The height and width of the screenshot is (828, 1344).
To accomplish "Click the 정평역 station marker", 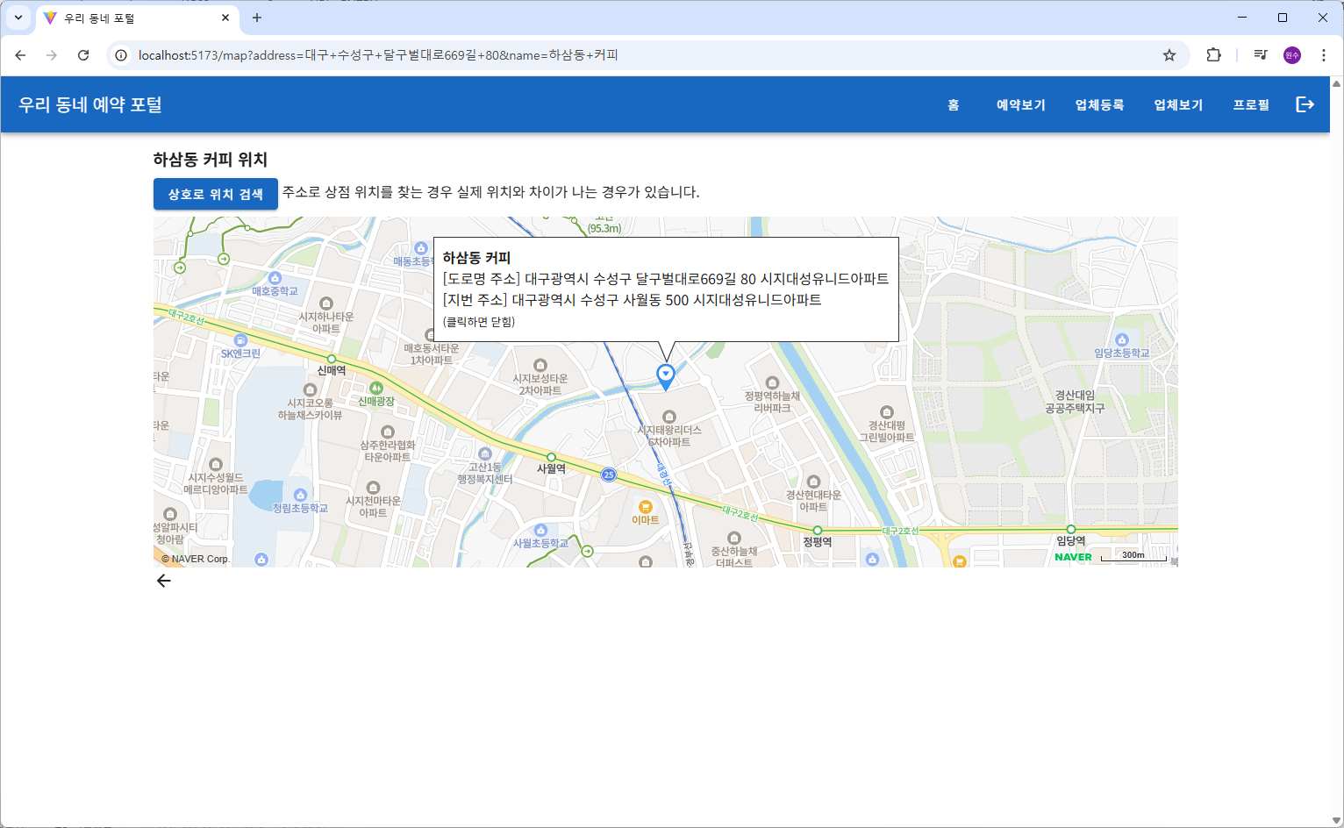I will (x=818, y=530).
